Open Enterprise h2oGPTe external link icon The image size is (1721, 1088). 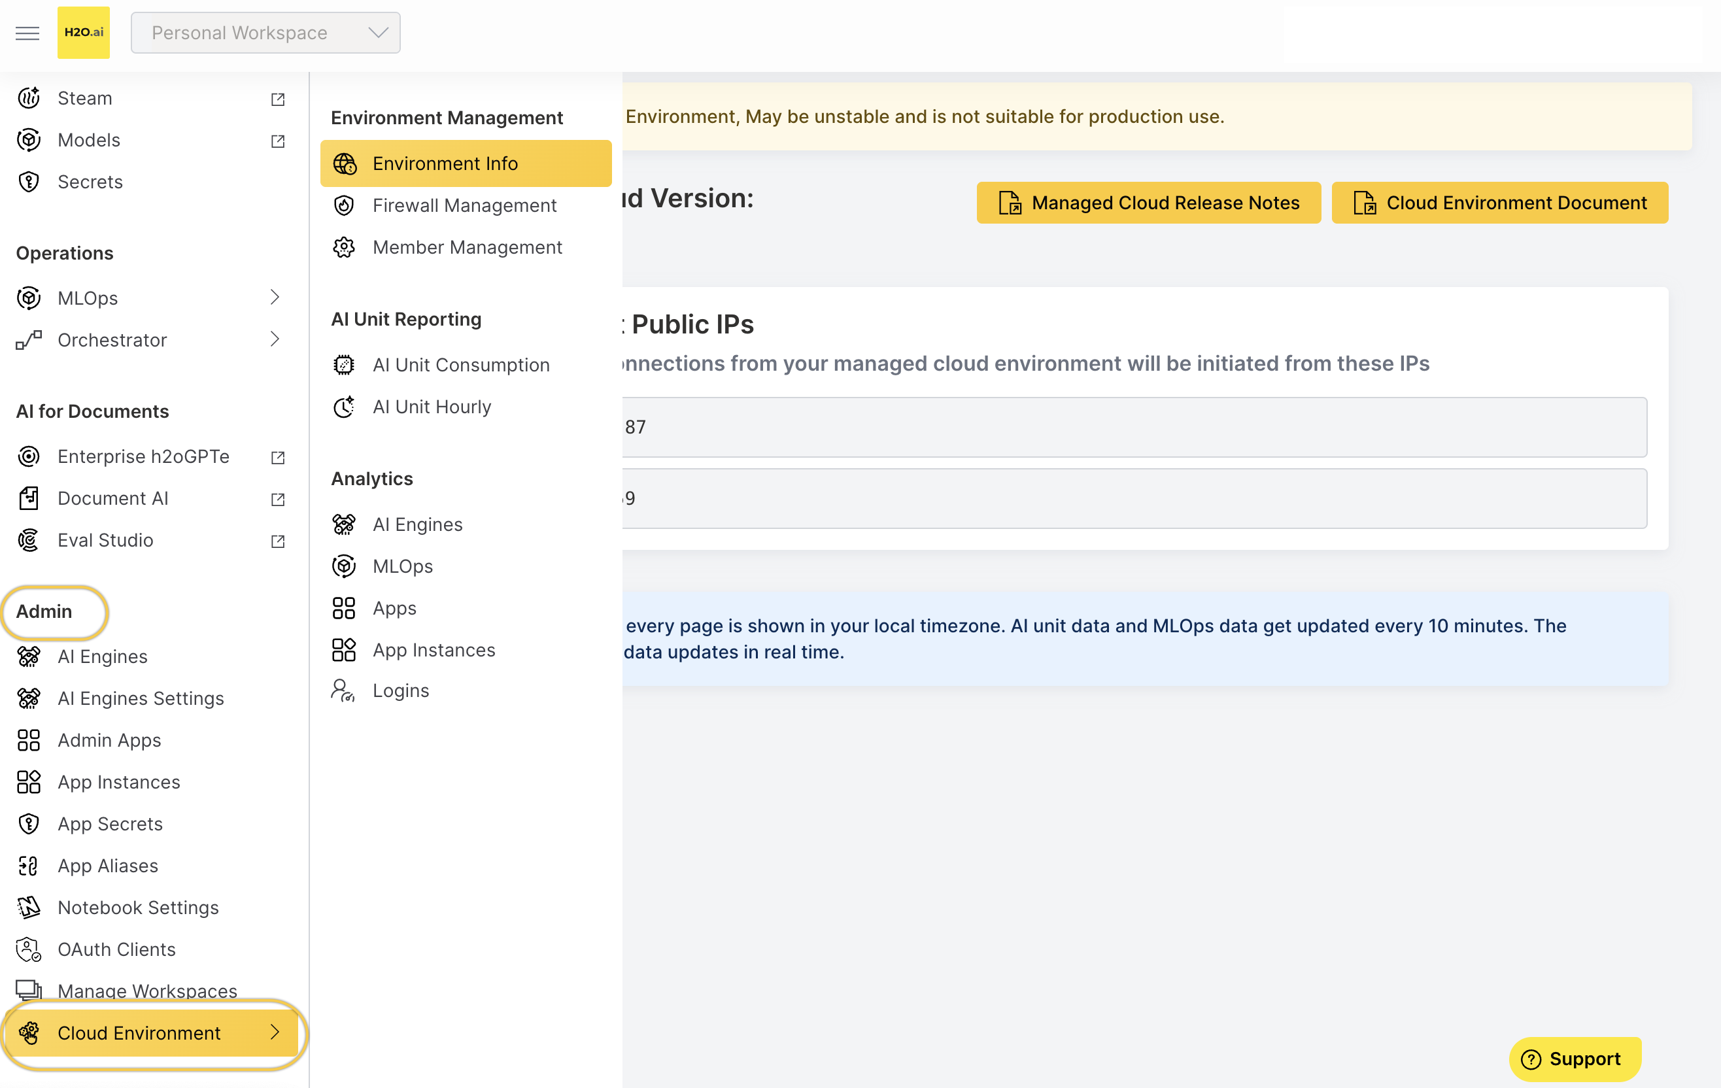pyautogui.click(x=278, y=457)
